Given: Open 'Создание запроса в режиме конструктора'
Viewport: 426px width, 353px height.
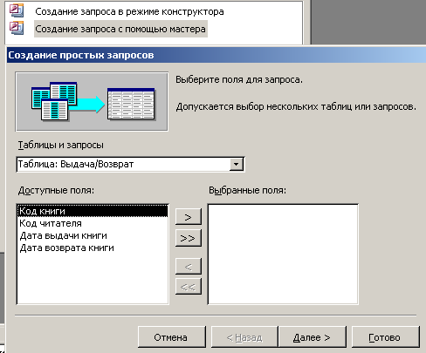Looking at the screenshot, I should click(129, 11).
